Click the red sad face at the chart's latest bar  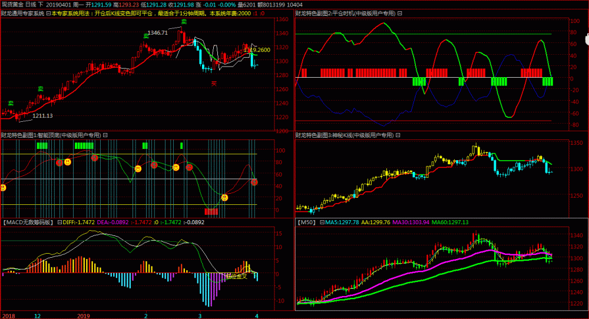pyautogui.click(x=254, y=182)
